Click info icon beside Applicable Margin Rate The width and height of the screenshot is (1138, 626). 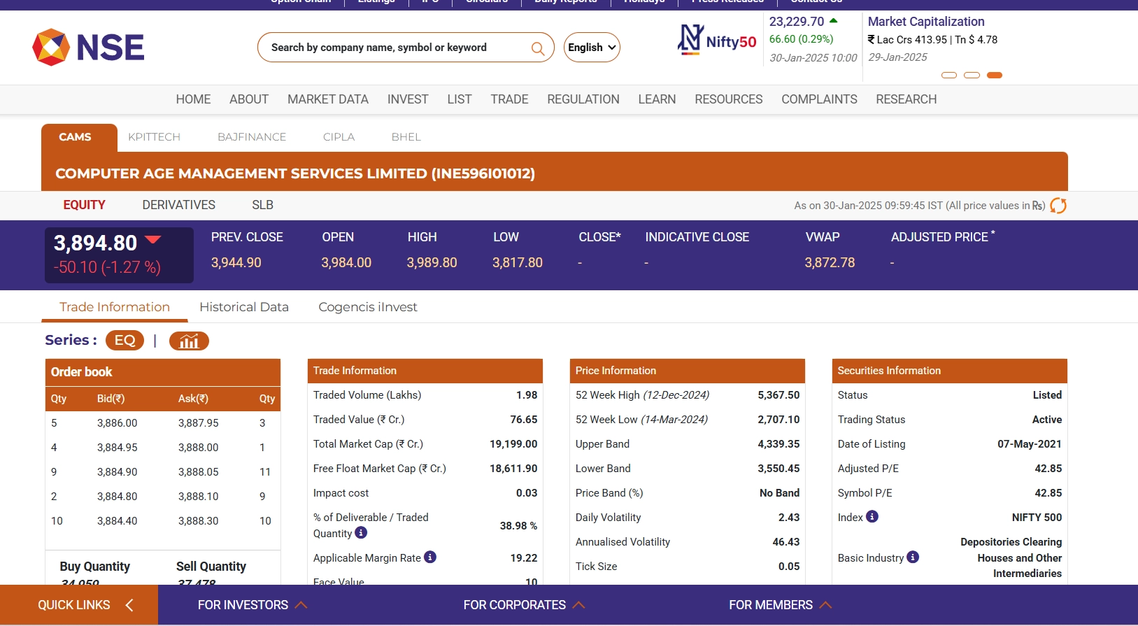click(x=430, y=557)
